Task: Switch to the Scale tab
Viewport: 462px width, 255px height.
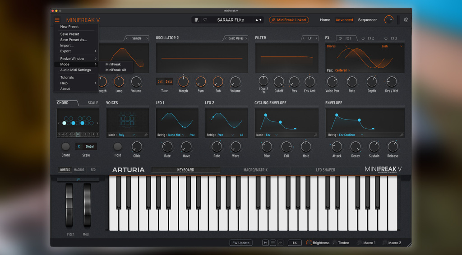Action: point(93,103)
